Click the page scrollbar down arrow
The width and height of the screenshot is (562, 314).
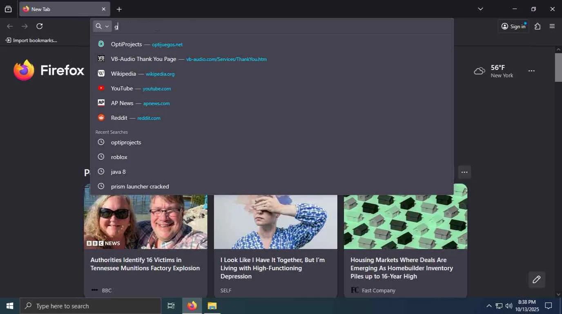tap(558, 294)
